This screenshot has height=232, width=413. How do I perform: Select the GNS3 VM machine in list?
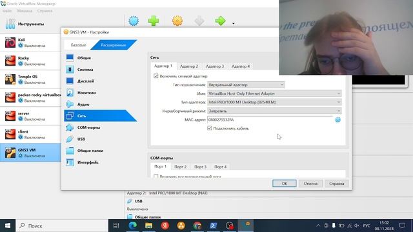point(30,153)
